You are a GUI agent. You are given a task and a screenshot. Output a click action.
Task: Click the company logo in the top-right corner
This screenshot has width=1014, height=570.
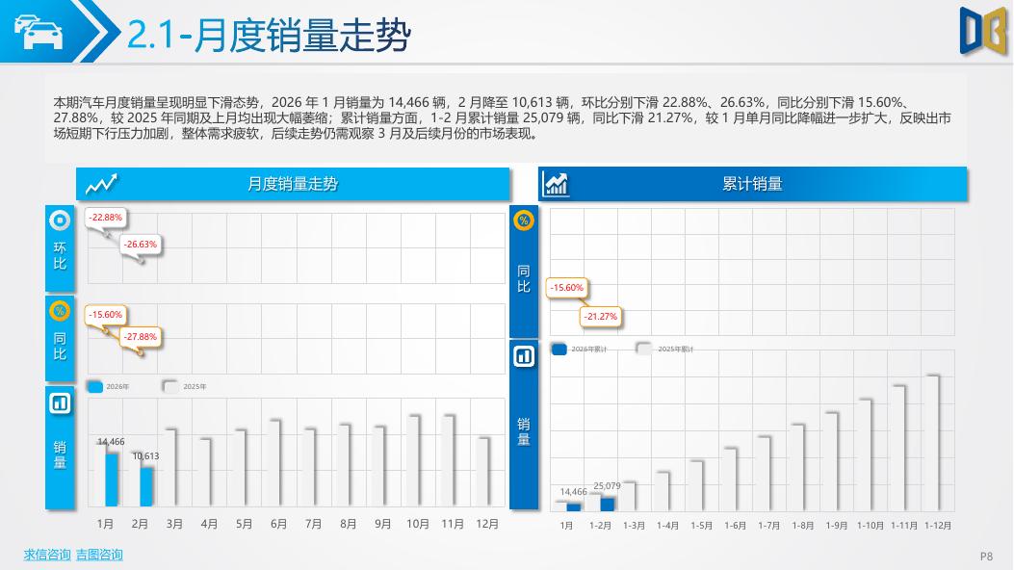(x=979, y=30)
